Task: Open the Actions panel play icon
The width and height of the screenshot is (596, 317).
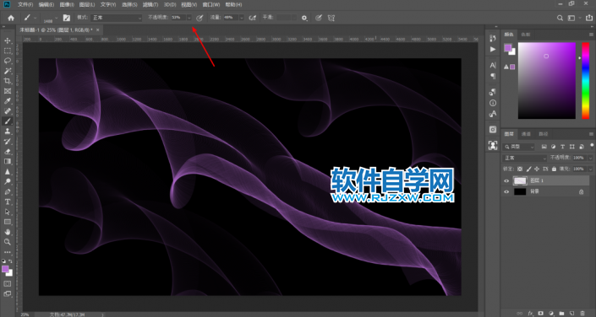Action: pyautogui.click(x=493, y=49)
